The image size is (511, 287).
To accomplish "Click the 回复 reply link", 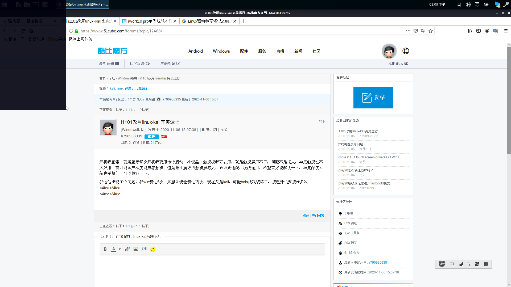I will (320, 216).
